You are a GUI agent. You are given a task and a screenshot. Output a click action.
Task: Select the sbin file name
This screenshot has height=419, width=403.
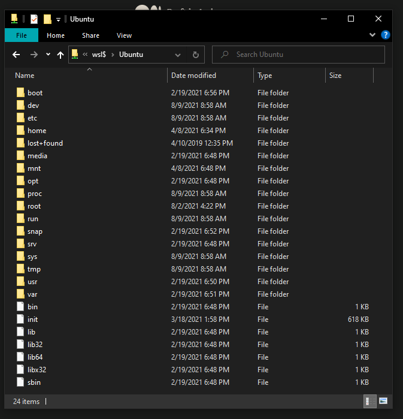[34, 382]
